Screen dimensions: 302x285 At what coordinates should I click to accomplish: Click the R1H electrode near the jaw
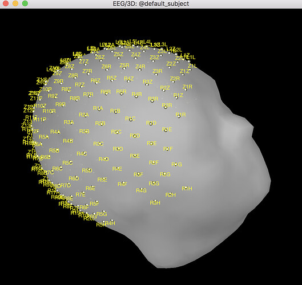(187, 189)
